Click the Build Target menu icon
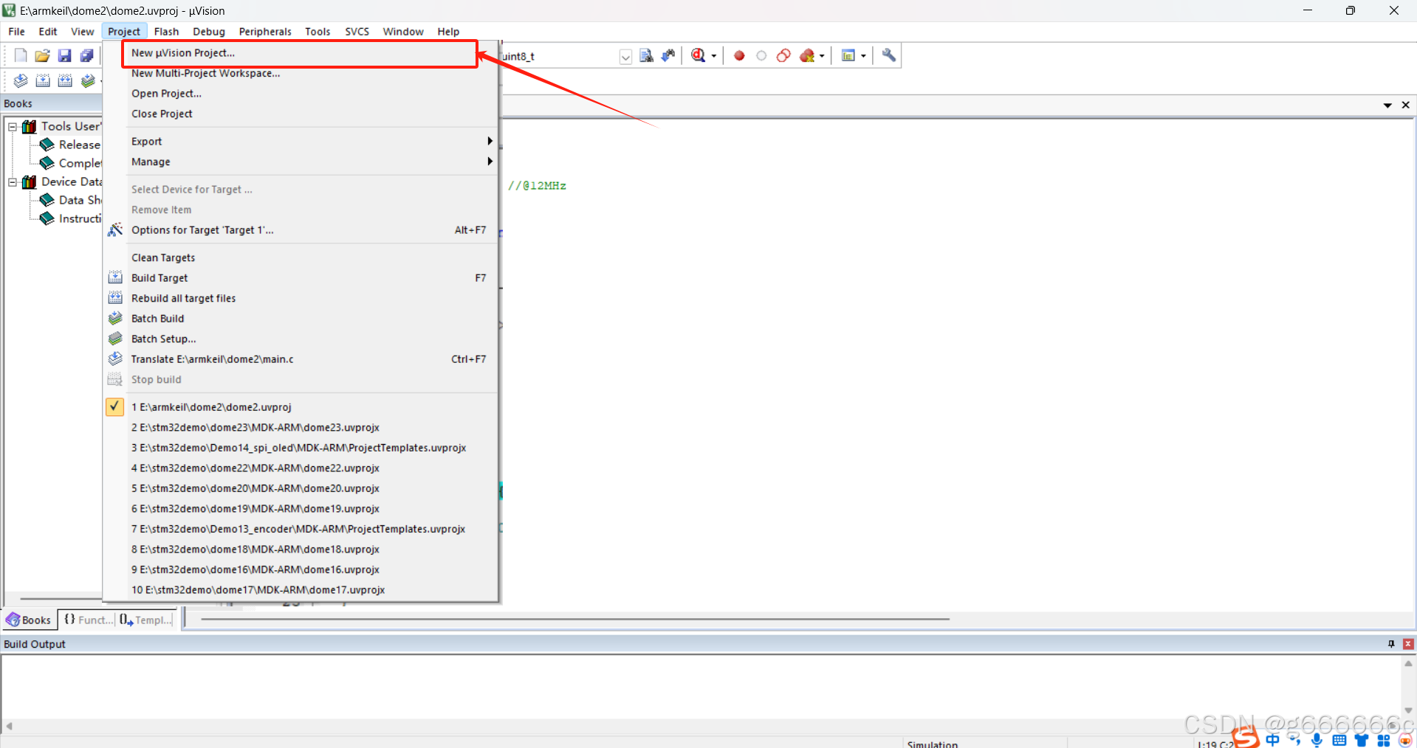The width and height of the screenshot is (1417, 748). [115, 277]
